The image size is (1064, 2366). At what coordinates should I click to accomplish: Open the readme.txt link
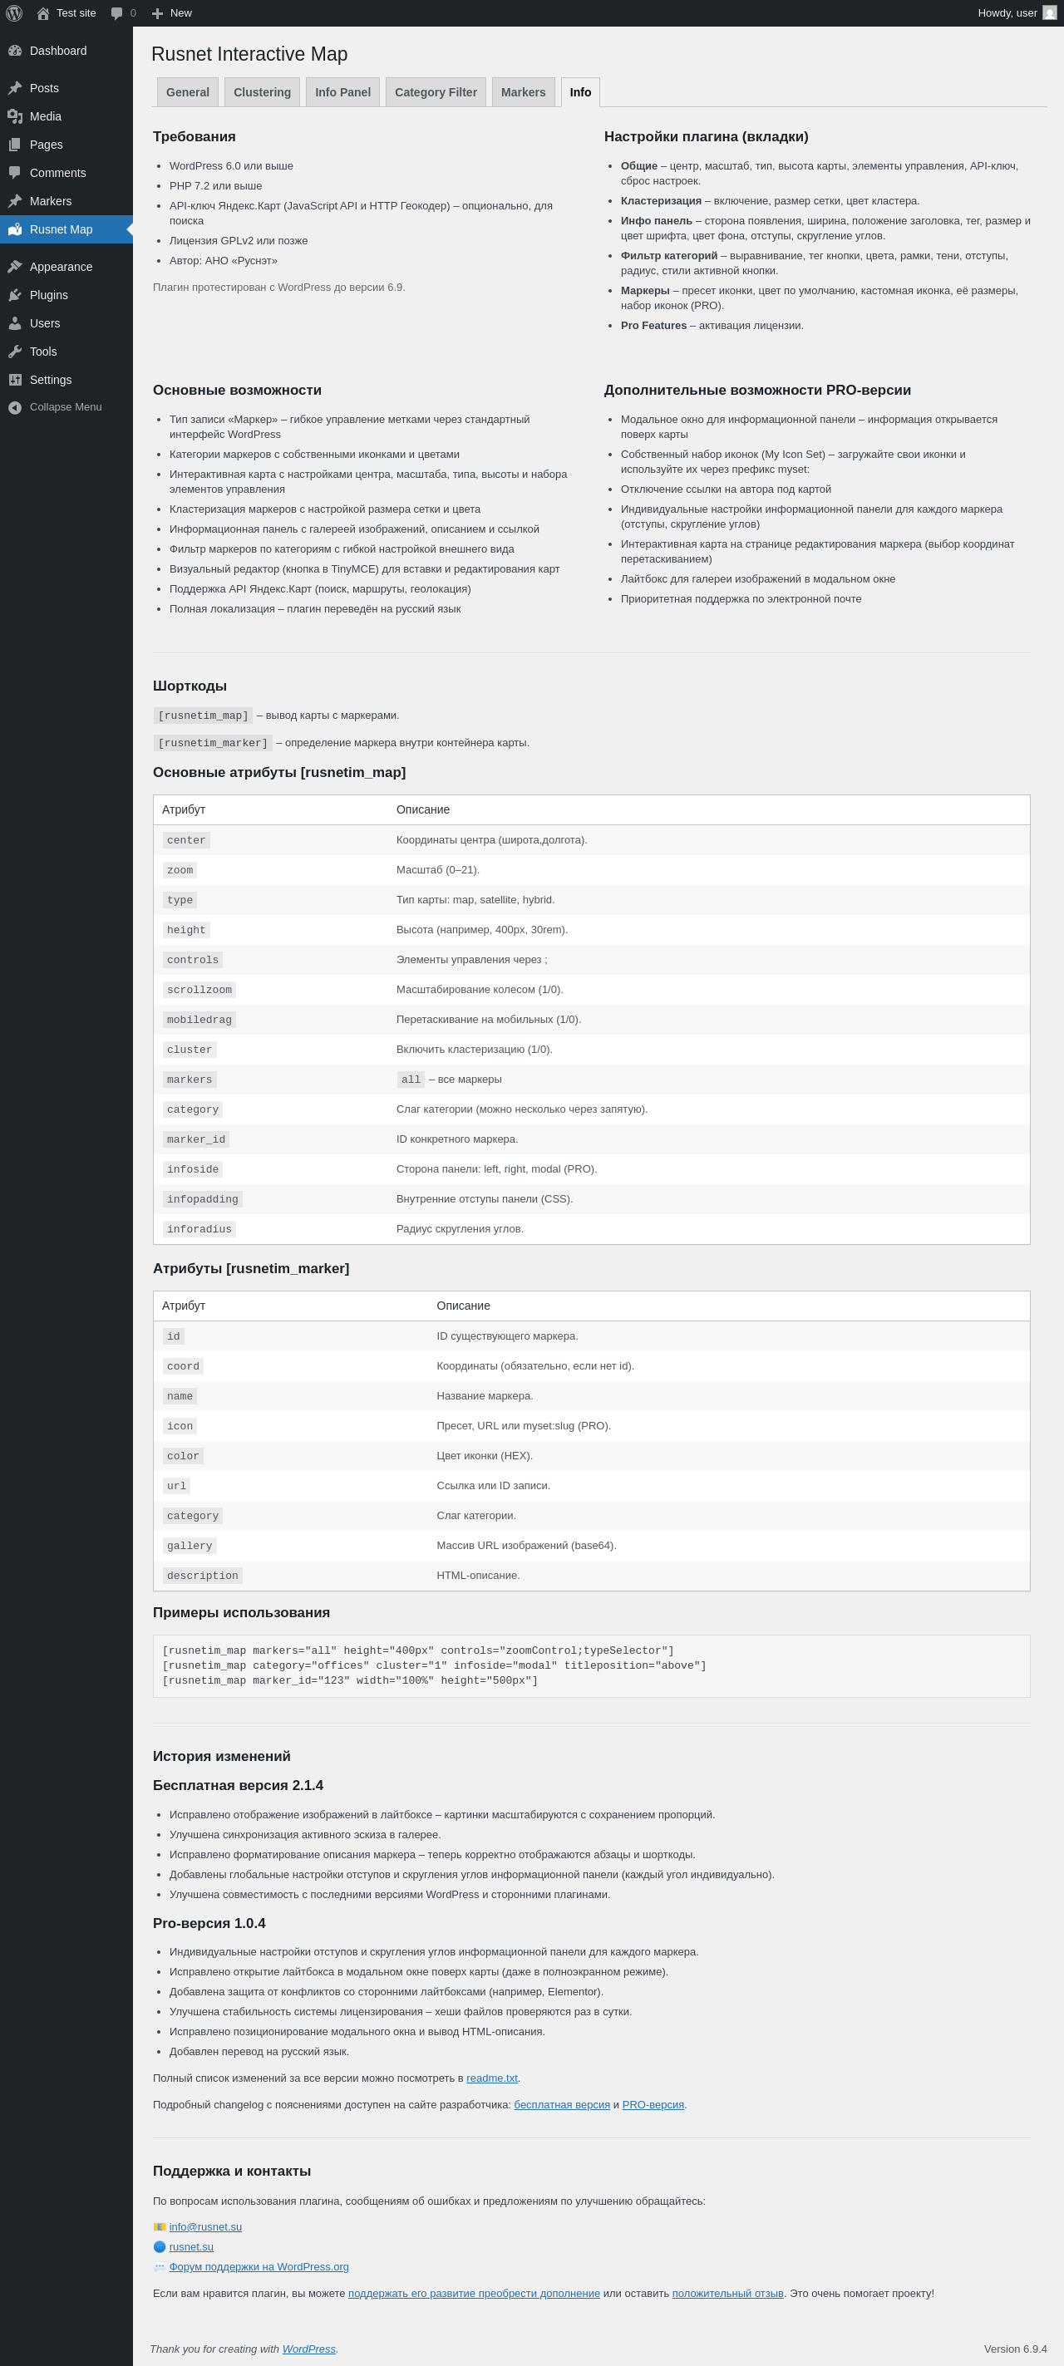coord(491,2078)
